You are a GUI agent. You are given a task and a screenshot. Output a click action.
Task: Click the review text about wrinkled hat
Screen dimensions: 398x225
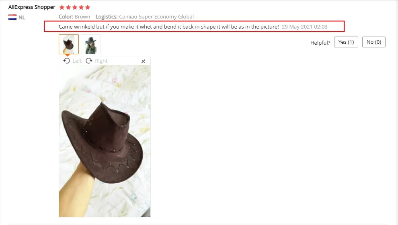pyautogui.click(x=169, y=27)
